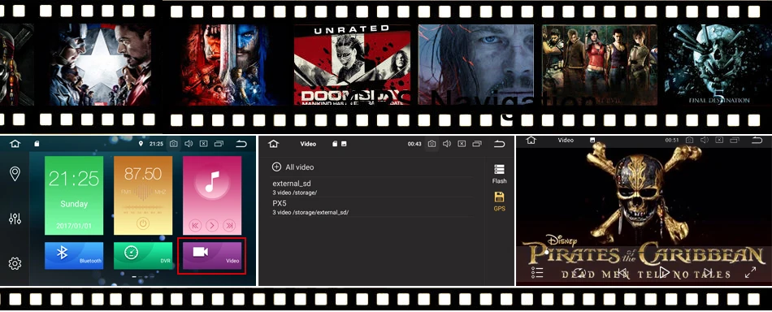Tap screenshot camera icon beside 21:25

(x=173, y=144)
